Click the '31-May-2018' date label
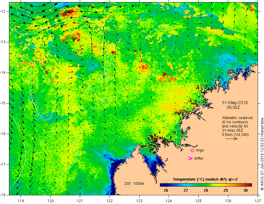Viewport: 264px width, 204px height. pos(235,103)
